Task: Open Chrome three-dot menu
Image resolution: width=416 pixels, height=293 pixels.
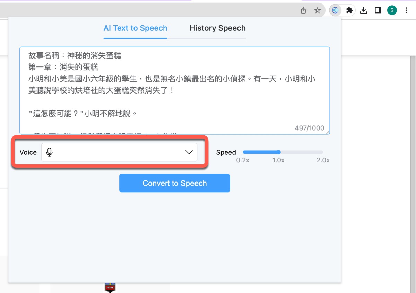Action: point(406,10)
